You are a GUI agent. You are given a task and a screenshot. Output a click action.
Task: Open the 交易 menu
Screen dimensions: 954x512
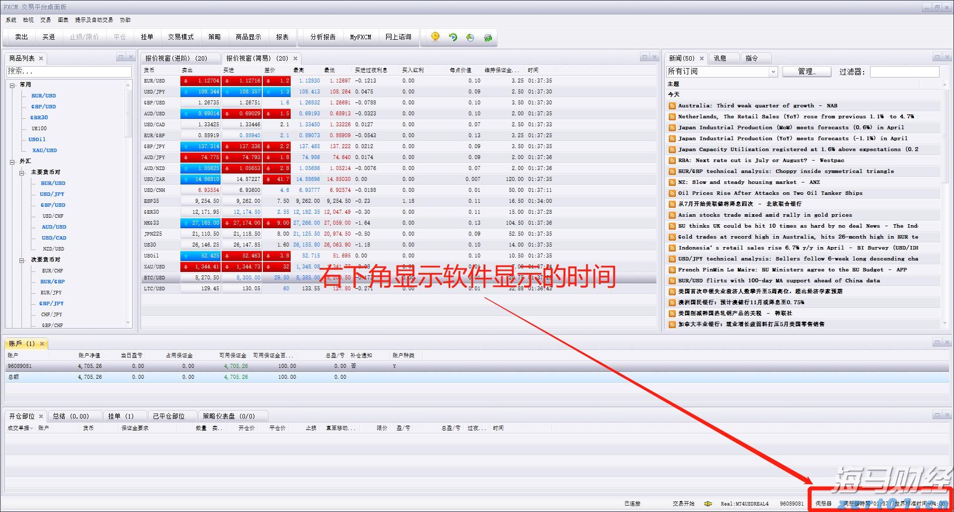(45, 20)
